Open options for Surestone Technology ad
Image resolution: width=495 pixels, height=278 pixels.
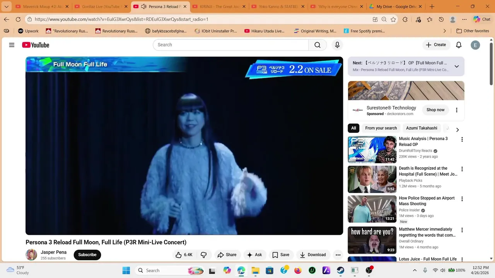coord(456,110)
